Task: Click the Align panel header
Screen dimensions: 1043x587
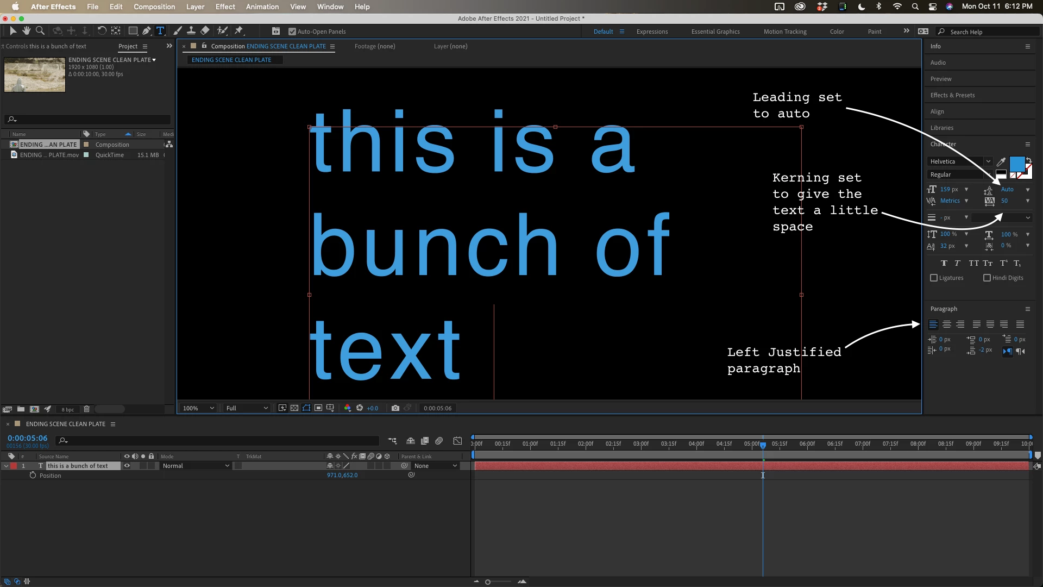Action: [x=937, y=111]
